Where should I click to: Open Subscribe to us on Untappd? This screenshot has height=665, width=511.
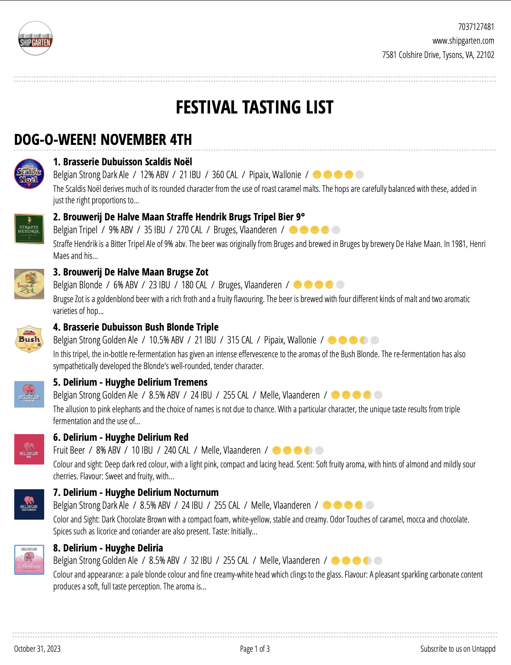[x=458, y=649]
